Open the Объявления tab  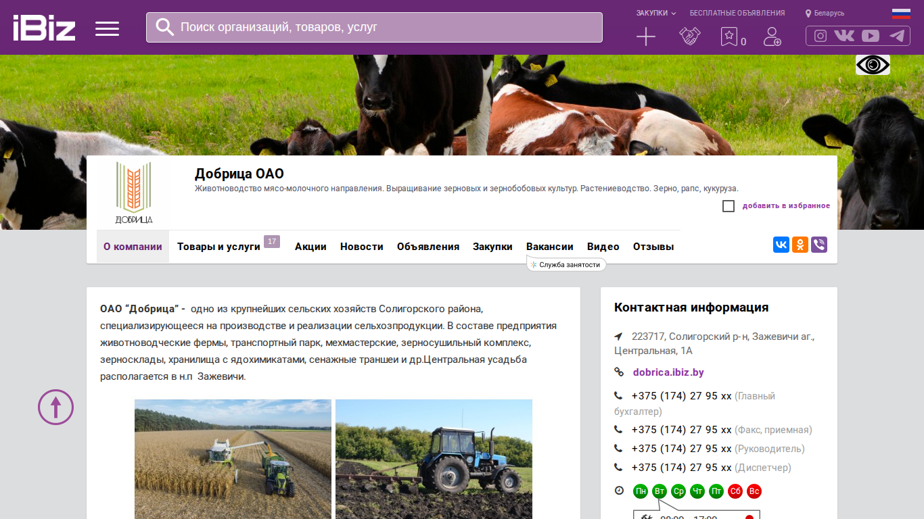(428, 247)
